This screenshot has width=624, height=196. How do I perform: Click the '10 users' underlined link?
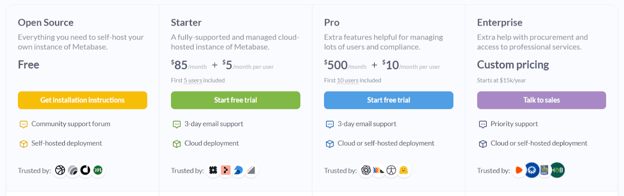tap(347, 81)
